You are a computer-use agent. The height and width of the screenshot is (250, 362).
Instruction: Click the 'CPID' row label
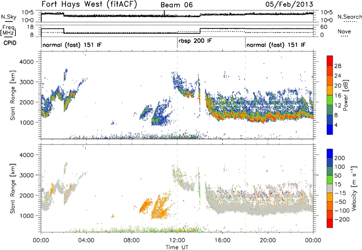pyautogui.click(x=10, y=43)
